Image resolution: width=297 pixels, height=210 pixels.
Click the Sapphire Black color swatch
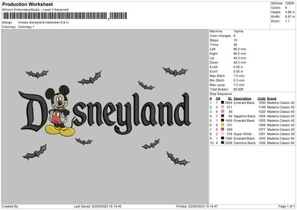223,116
